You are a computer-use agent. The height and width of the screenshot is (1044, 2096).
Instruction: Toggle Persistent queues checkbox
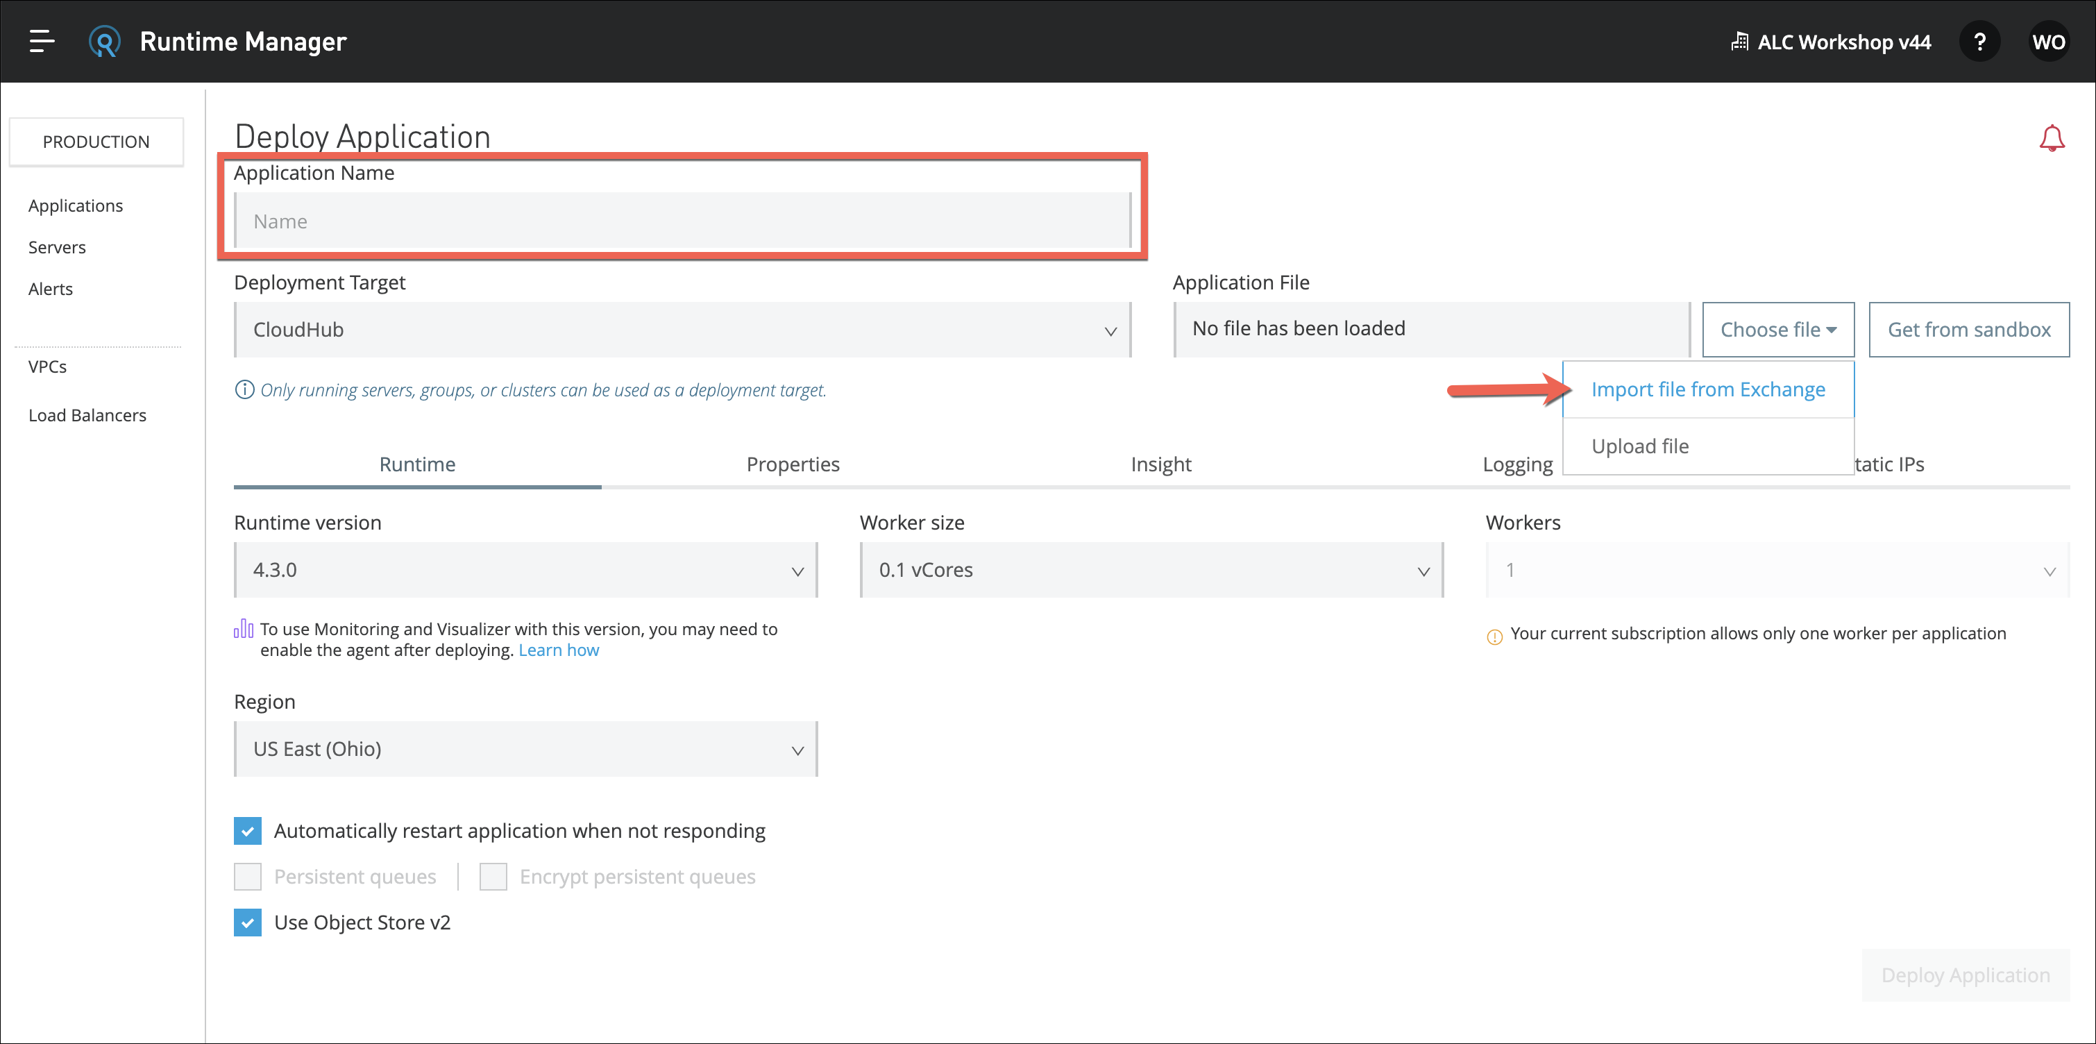click(247, 877)
